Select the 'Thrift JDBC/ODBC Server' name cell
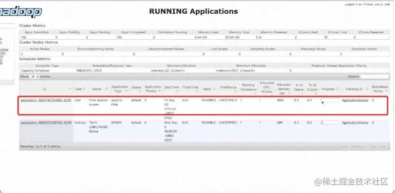Screen dimensions: 395x193 [98, 127]
